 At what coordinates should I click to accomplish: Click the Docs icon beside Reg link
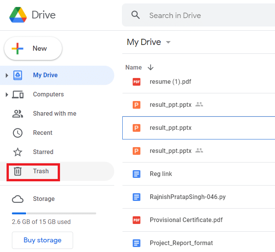click(x=137, y=174)
